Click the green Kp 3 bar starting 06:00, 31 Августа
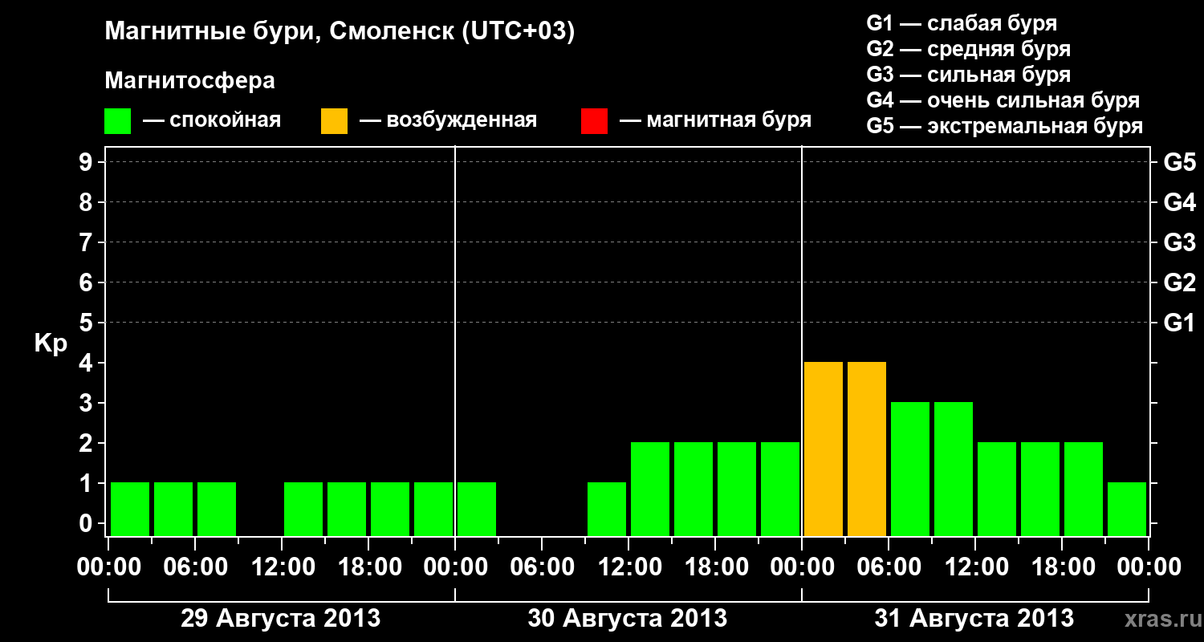Screen dimensions: 1204x642 click(910, 469)
